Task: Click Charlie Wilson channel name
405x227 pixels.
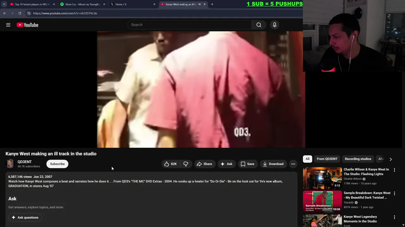Action: pos(352,179)
